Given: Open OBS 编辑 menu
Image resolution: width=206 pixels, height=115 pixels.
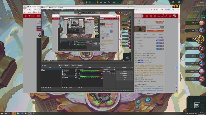Looking at the screenshot, I should pyautogui.click(x=47, y=10).
